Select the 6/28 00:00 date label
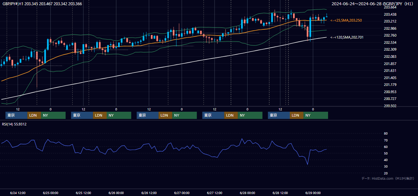The height and width of the screenshot is (196, 418). click(247, 193)
